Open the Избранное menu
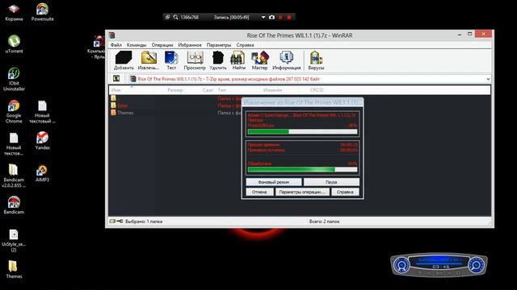Viewport: 517px width, 290px height. click(x=190, y=45)
